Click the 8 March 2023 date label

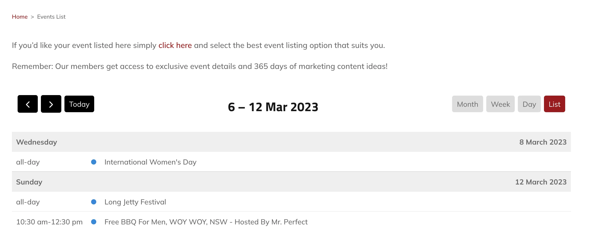click(x=543, y=142)
